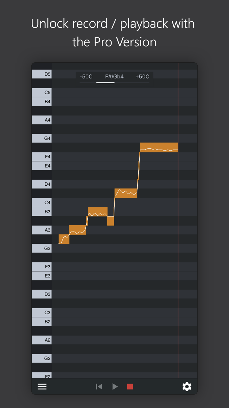Tap the B3 key label button
The width and height of the screenshot is (229, 408).
pos(41,212)
